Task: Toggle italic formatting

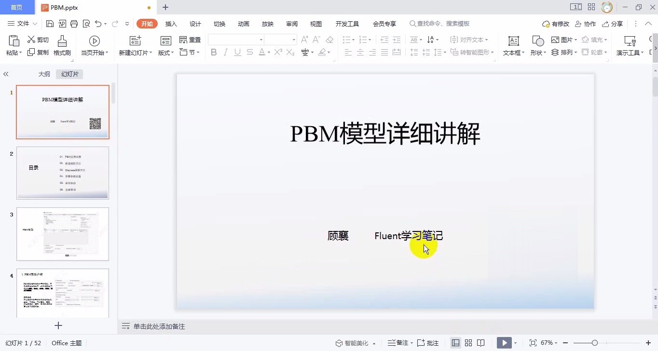Action: [225, 52]
